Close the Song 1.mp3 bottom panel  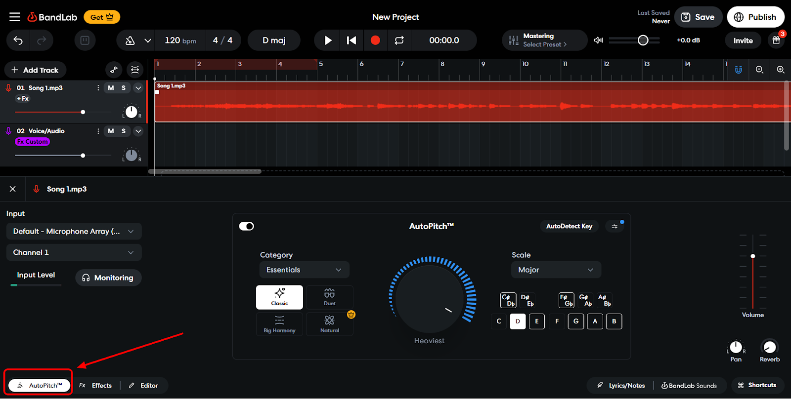click(13, 189)
